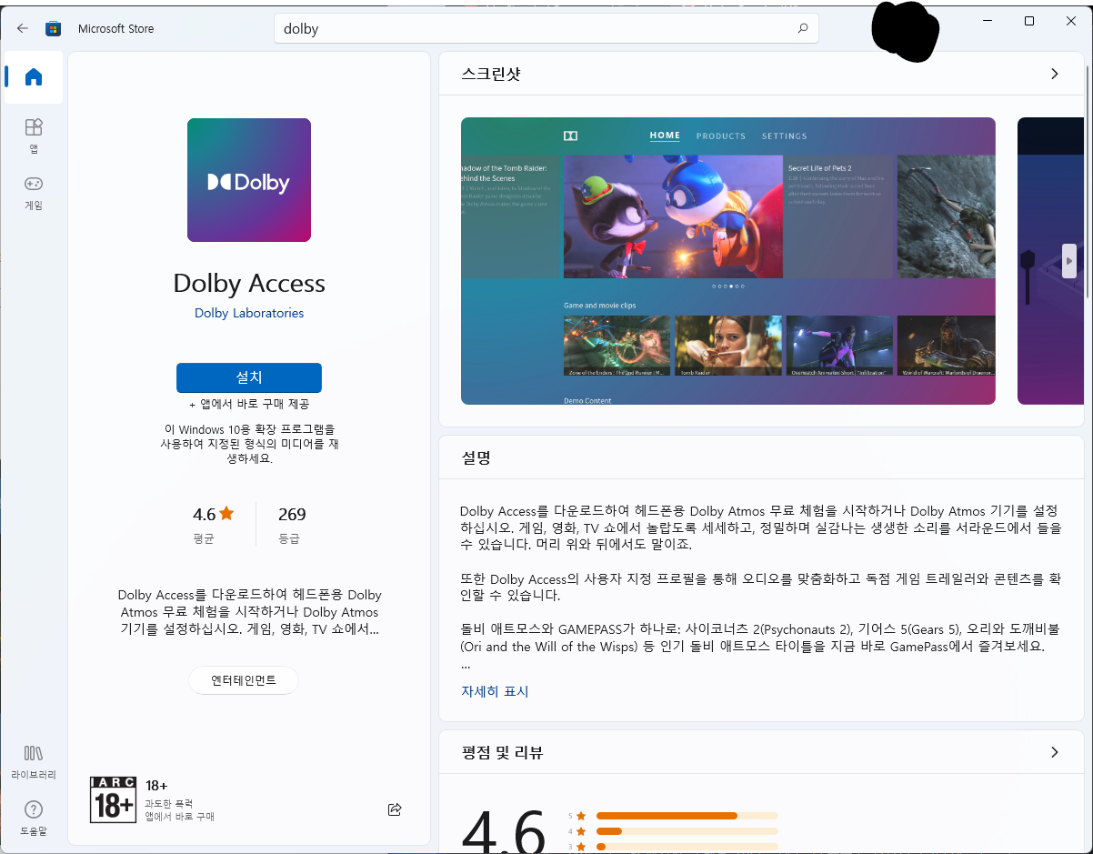Click the Dolby app logo tile
The height and width of the screenshot is (854, 1093).
tap(249, 180)
